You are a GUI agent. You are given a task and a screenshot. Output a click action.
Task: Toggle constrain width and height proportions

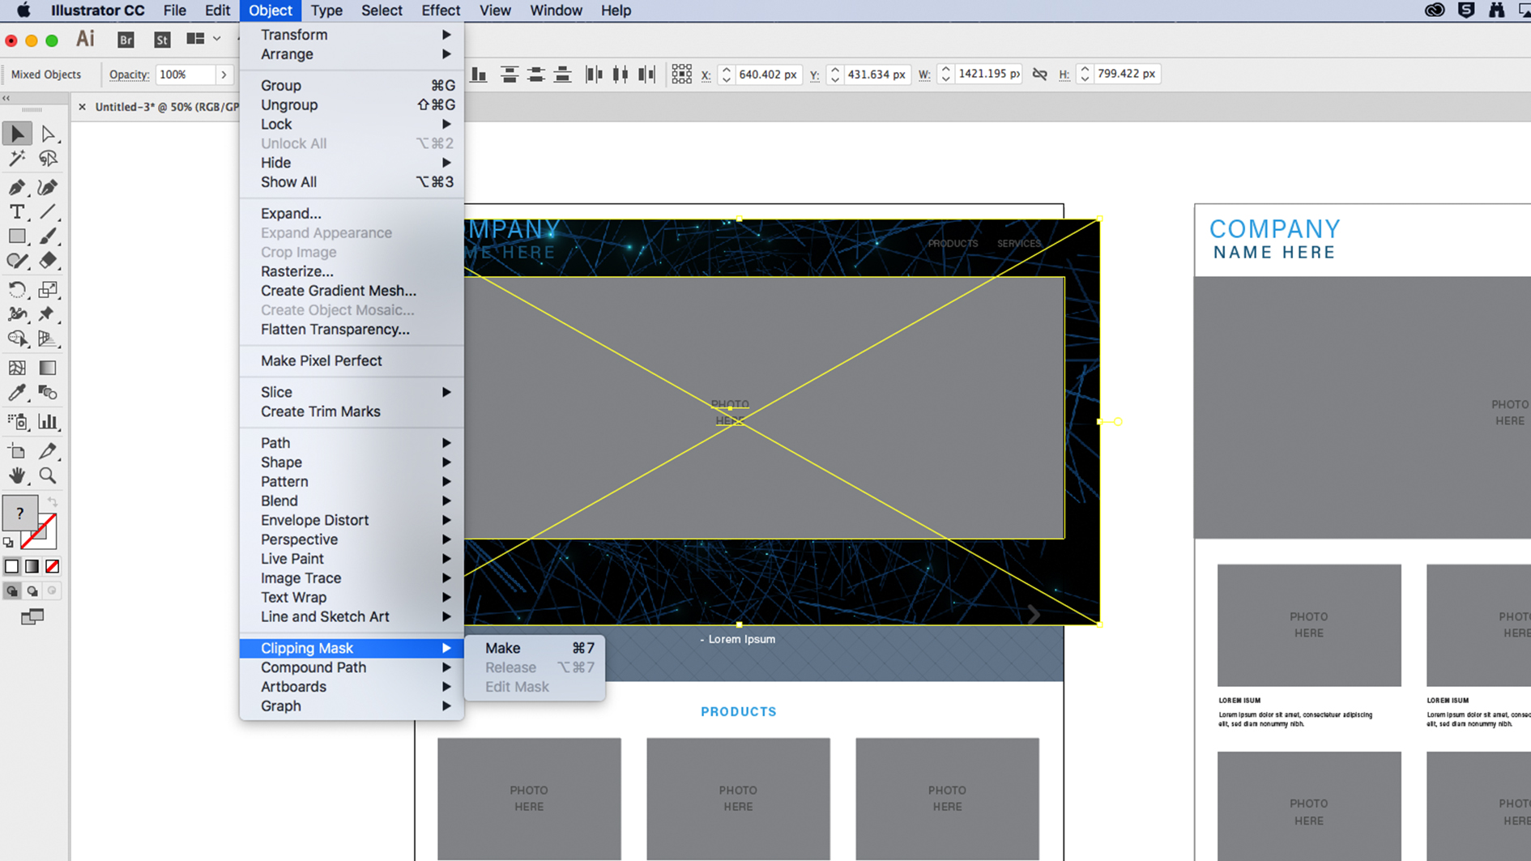[x=1039, y=74]
